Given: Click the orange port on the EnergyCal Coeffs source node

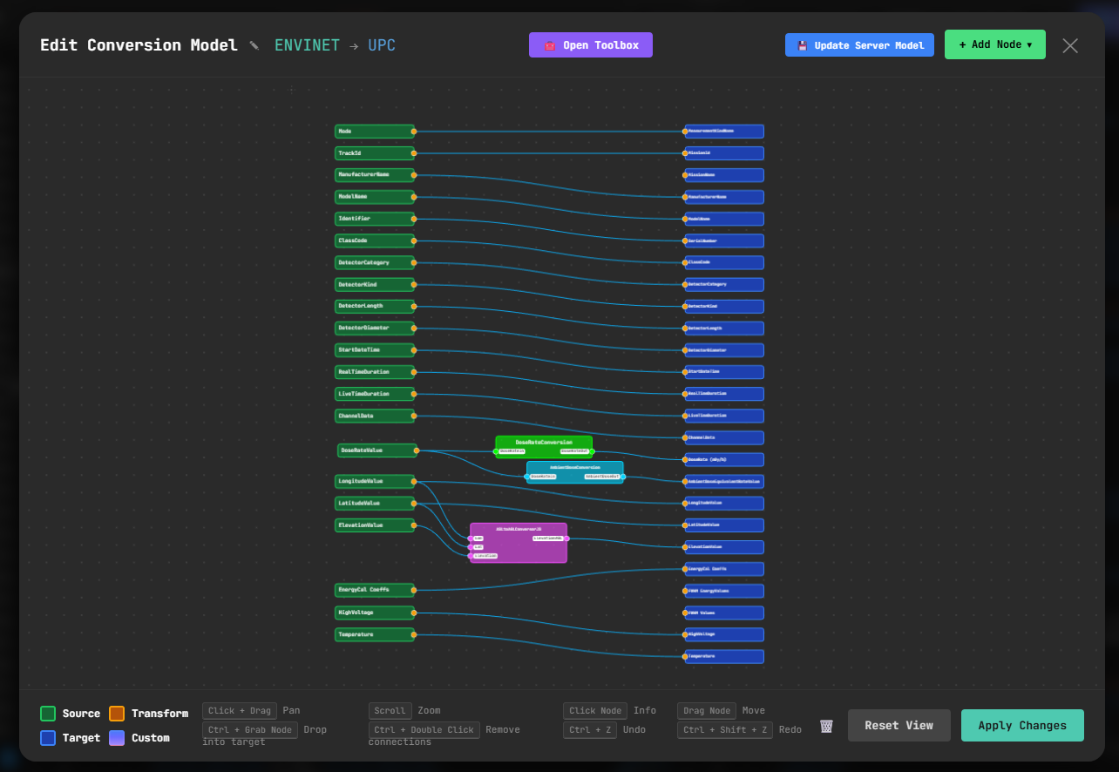Looking at the screenshot, I should point(414,590).
